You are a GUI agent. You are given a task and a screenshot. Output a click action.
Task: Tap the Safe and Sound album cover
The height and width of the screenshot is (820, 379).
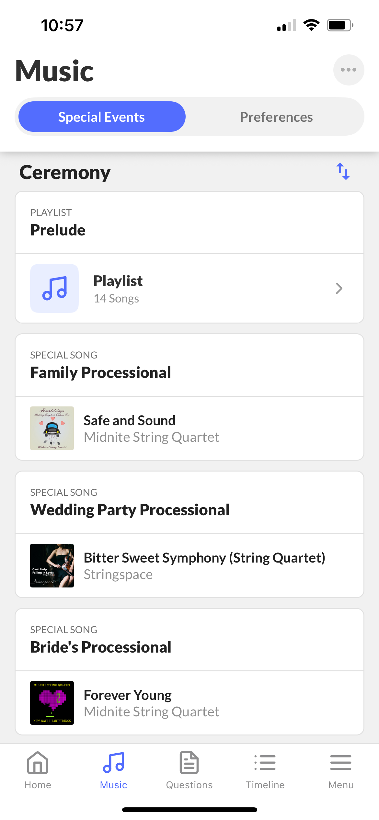pyautogui.click(x=52, y=428)
